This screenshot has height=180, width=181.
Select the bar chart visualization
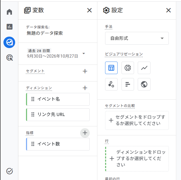(128, 84)
